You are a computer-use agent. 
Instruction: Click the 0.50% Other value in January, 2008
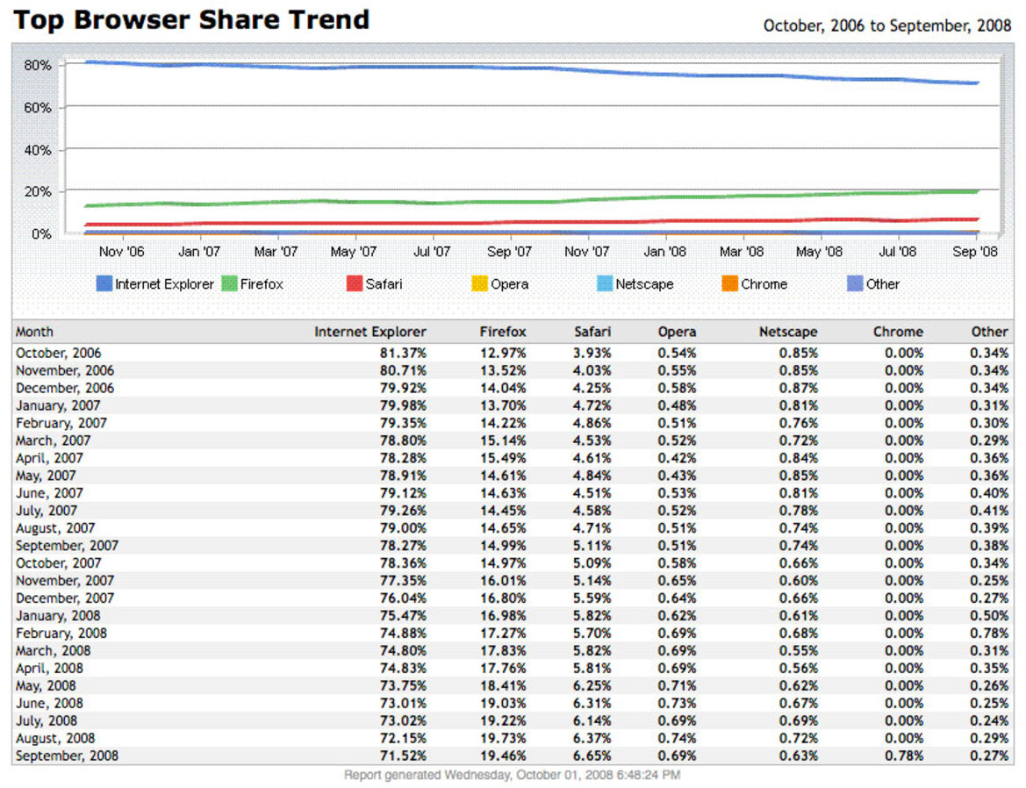[x=989, y=616]
